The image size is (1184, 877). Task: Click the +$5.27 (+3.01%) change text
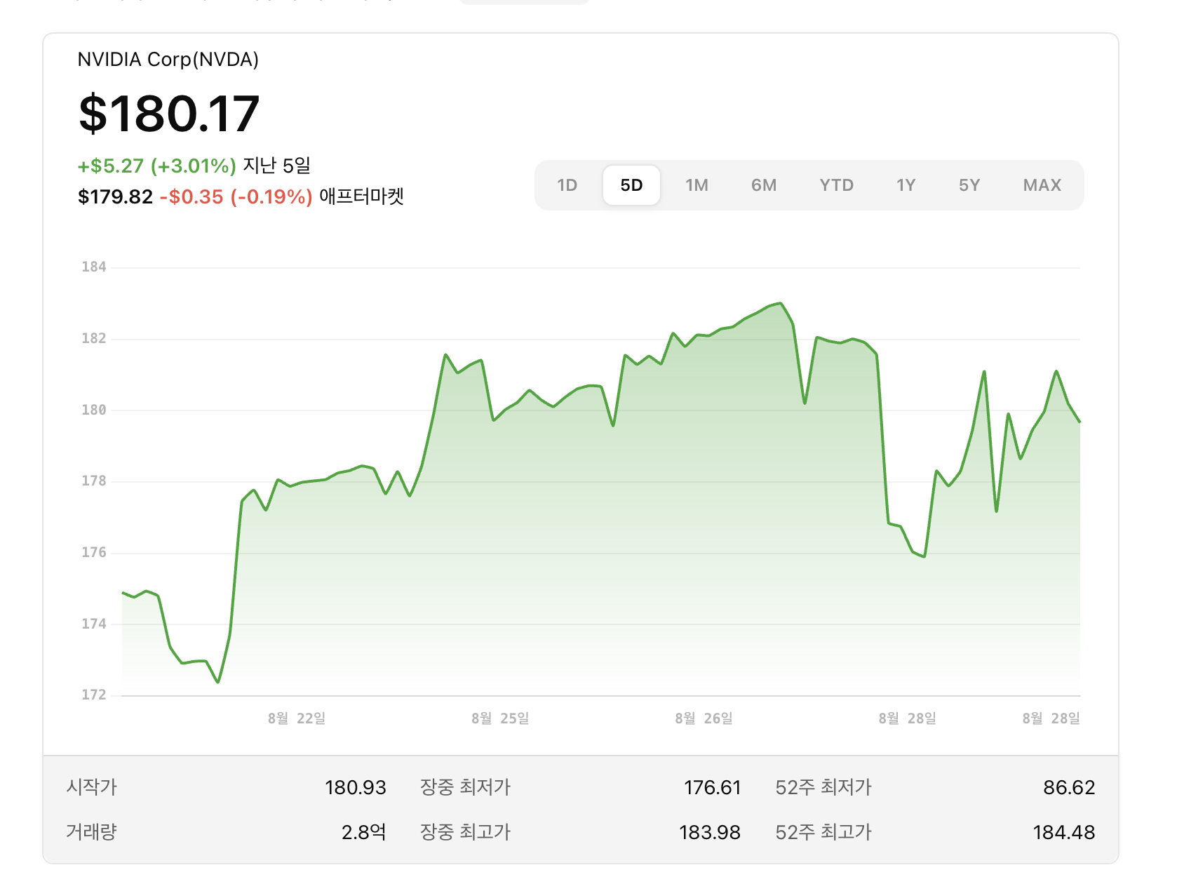pyautogui.click(x=157, y=166)
